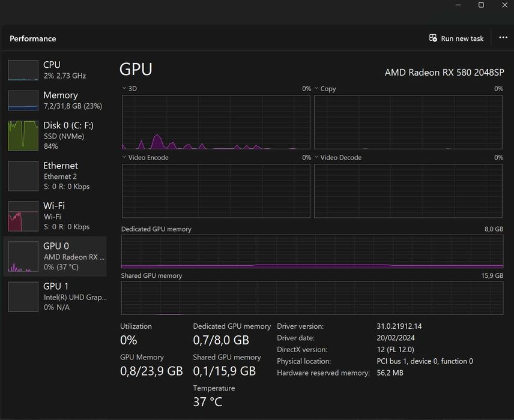
Task: Close the Task Manager window
Action: click(505, 5)
